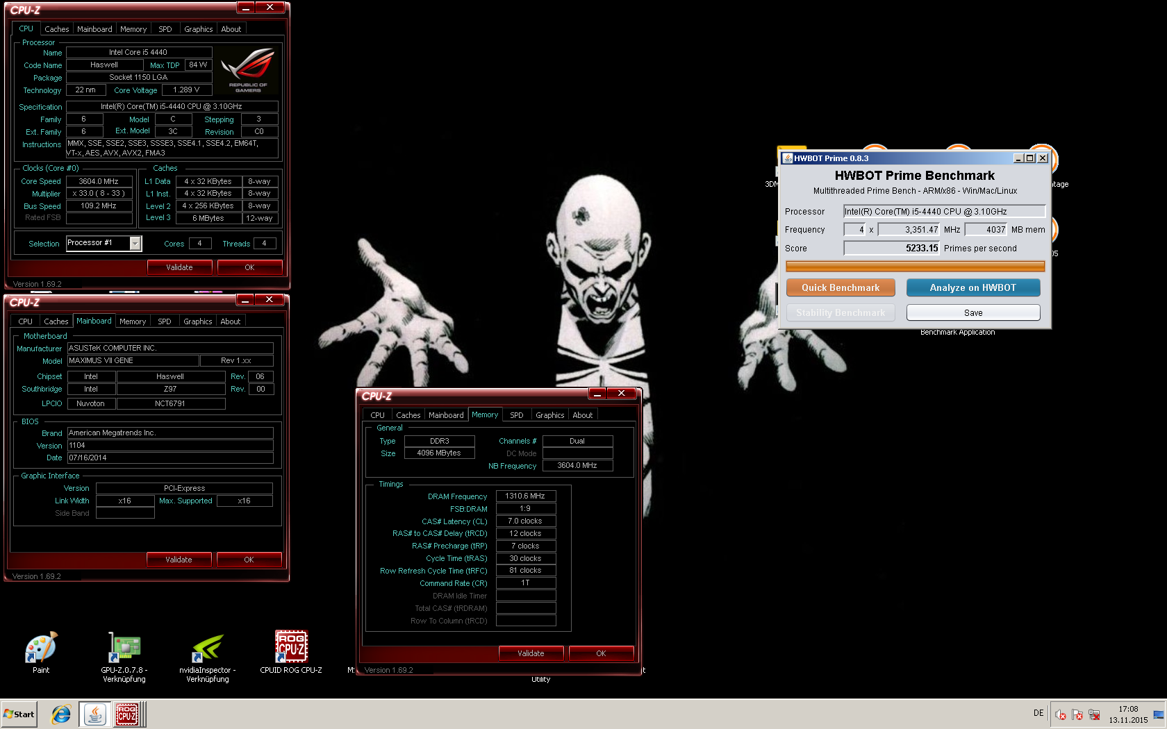
Task: Open Caches tab in Memory CPU-Z window
Action: (x=408, y=415)
